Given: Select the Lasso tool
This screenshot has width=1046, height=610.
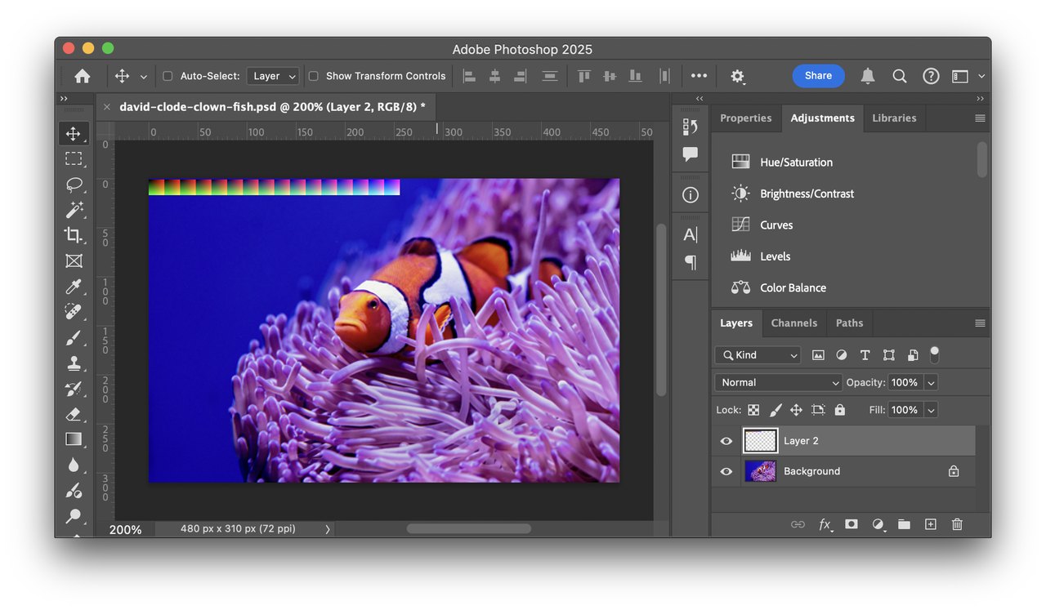Looking at the screenshot, I should click(x=74, y=185).
